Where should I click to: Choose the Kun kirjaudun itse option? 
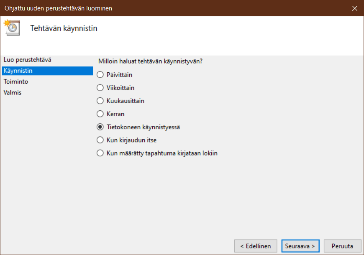click(x=100, y=140)
